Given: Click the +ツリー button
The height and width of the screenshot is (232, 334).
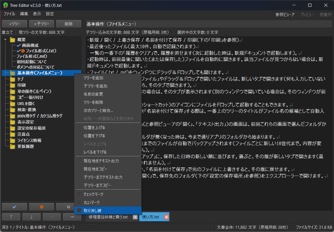Looking at the screenshot, I should point(14,24).
